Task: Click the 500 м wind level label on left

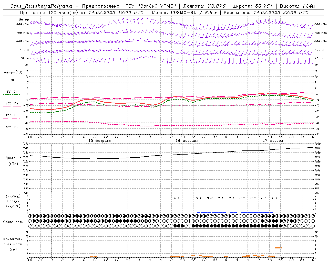Action: [24, 50]
